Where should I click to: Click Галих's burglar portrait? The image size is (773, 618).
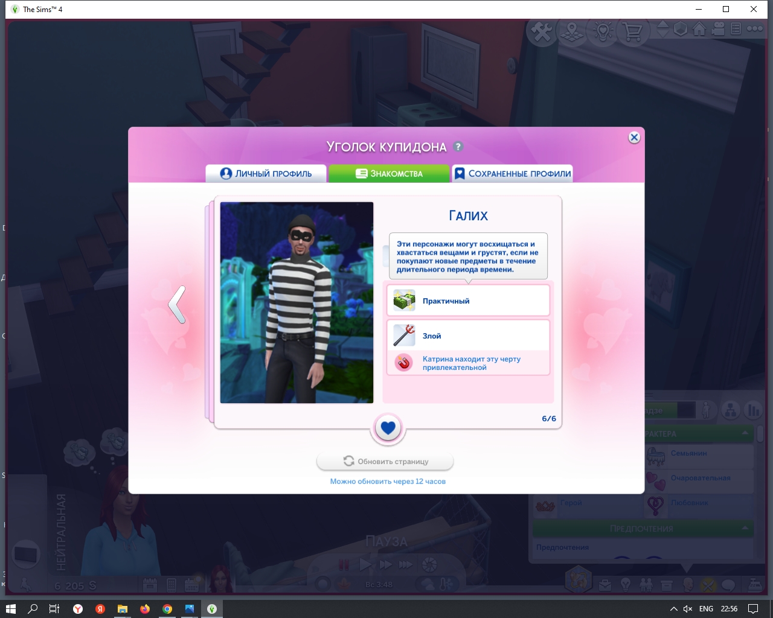297,302
